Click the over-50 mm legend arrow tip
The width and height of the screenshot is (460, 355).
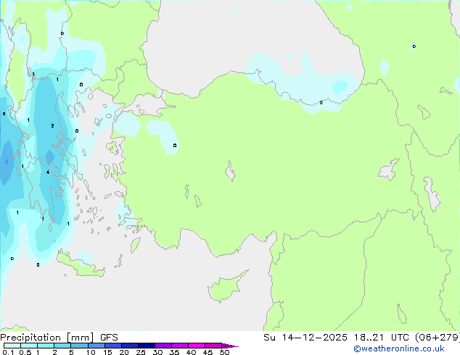click(x=230, y=346)
